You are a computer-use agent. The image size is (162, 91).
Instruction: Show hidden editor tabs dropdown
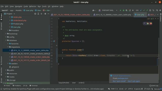(x=158, y=15)
